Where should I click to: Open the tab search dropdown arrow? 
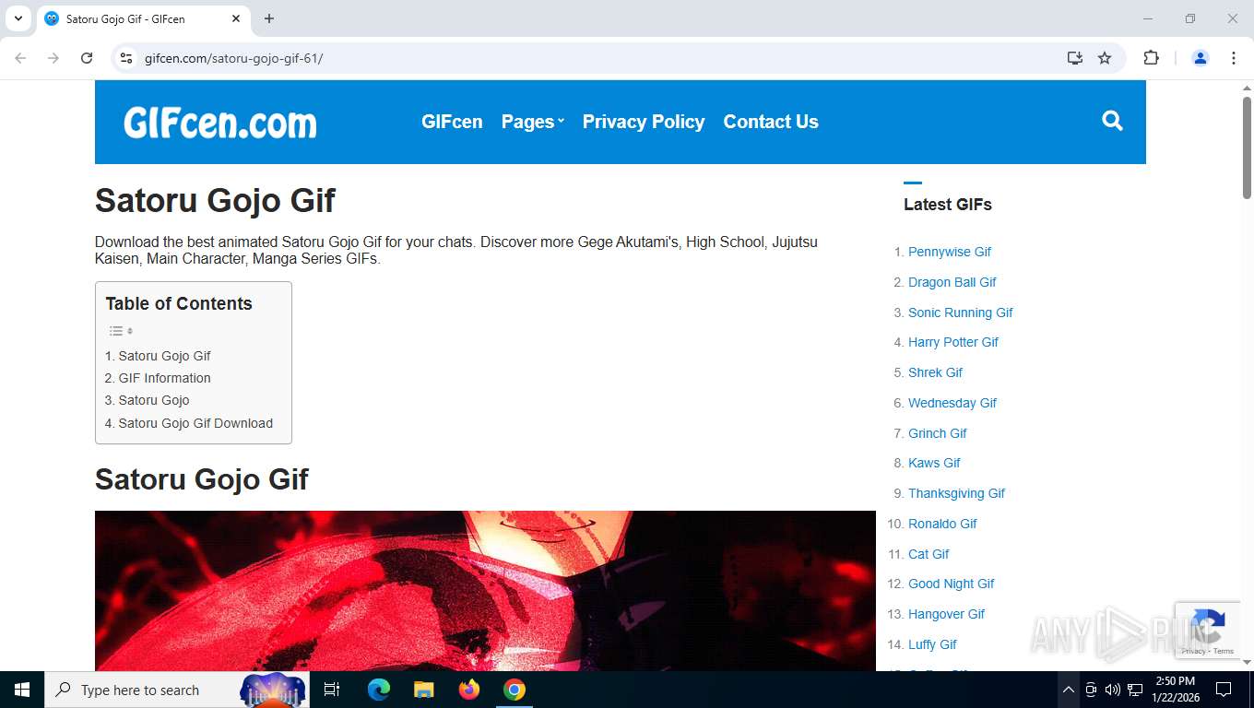pos(18,18)
